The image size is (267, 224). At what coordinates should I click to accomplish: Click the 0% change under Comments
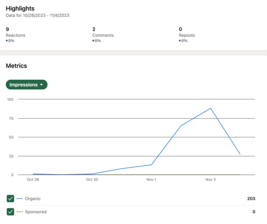tap(96, 41)
